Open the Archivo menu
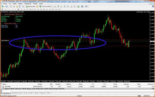 5,4
